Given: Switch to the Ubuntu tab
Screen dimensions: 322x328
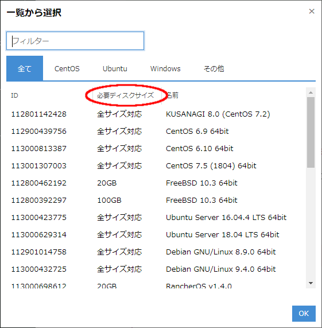Looking at the screenshot, I should 115,68.
